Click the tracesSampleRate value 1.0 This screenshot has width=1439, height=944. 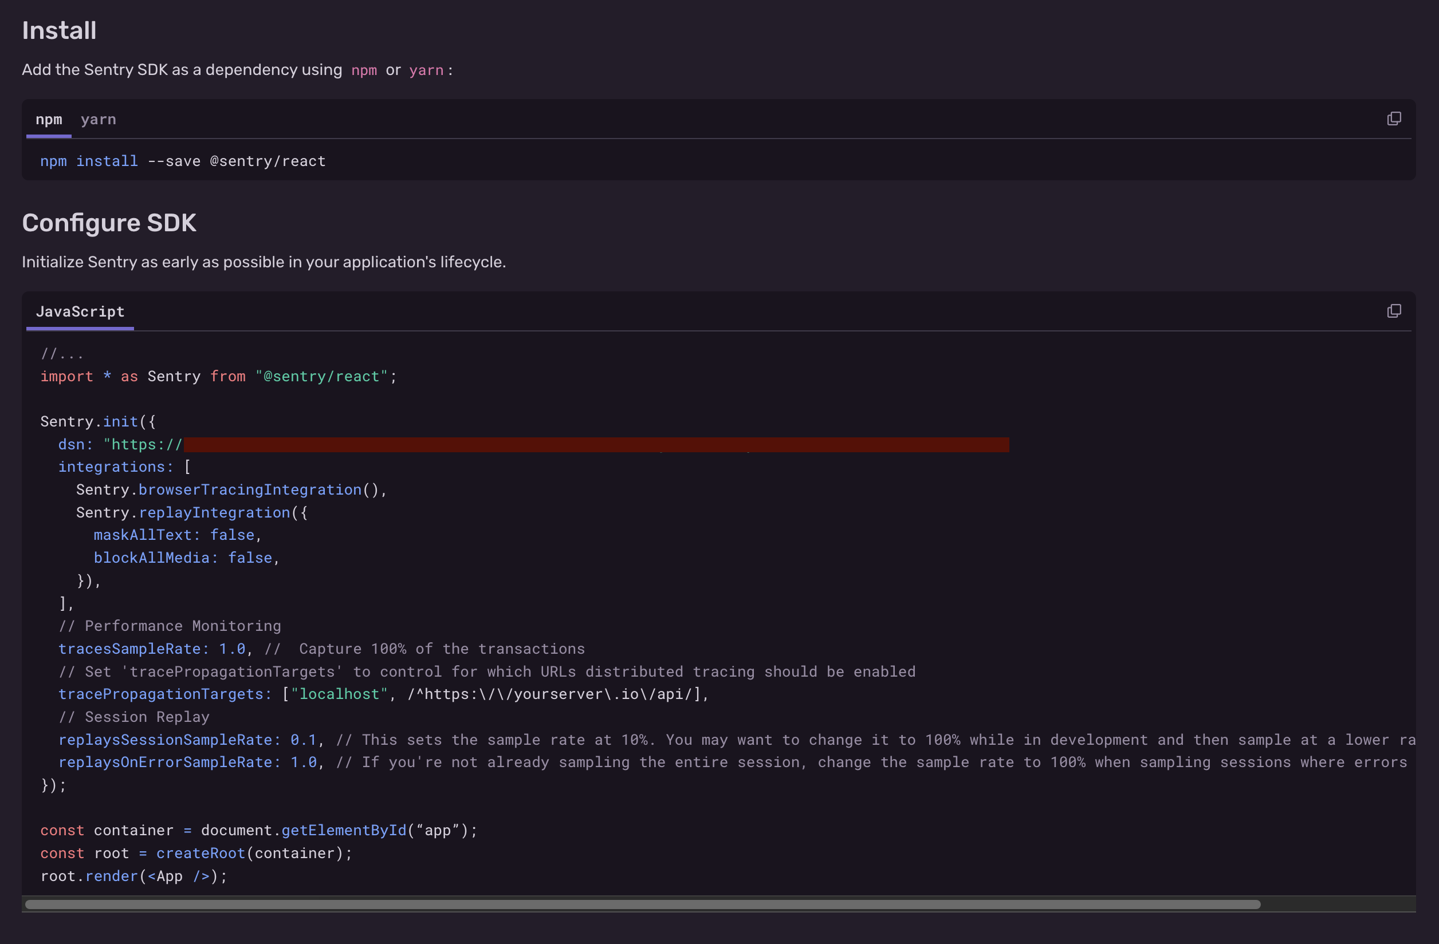point(232,649)
